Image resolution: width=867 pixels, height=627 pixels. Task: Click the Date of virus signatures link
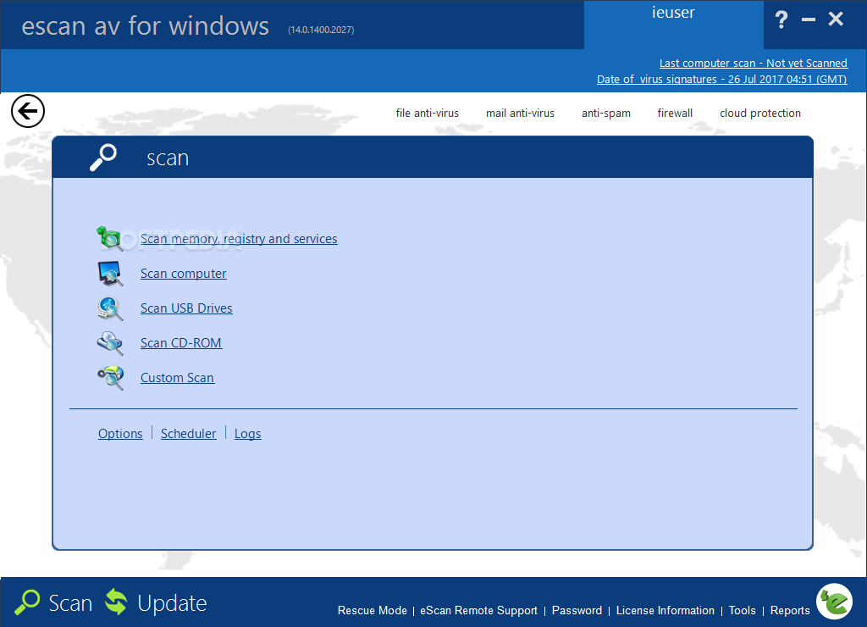[x=721, y=79]
